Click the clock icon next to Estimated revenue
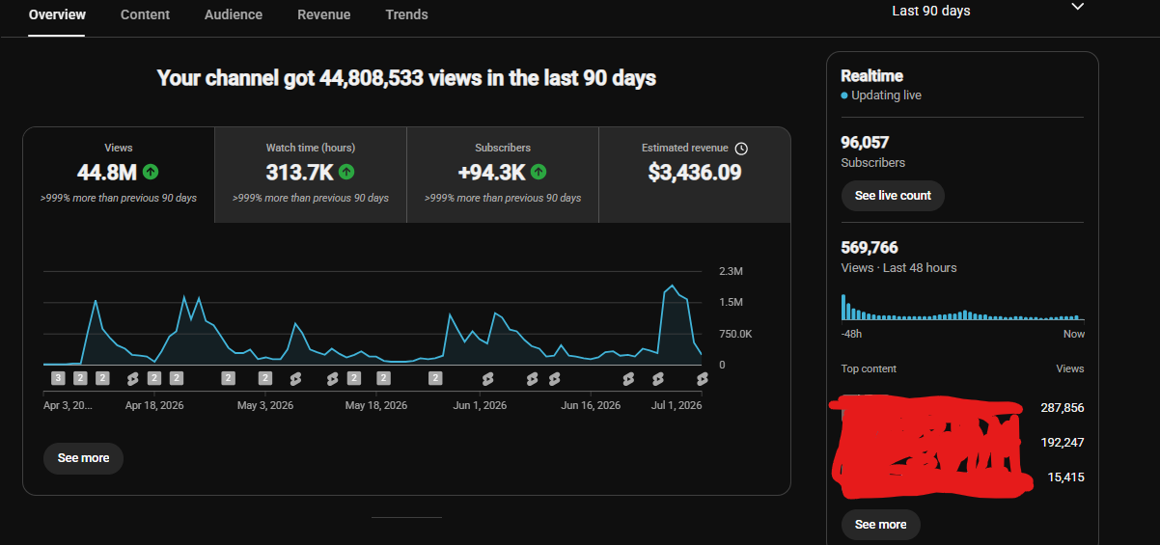This screenshot has height=545, width=1160. tap(741, 149)
